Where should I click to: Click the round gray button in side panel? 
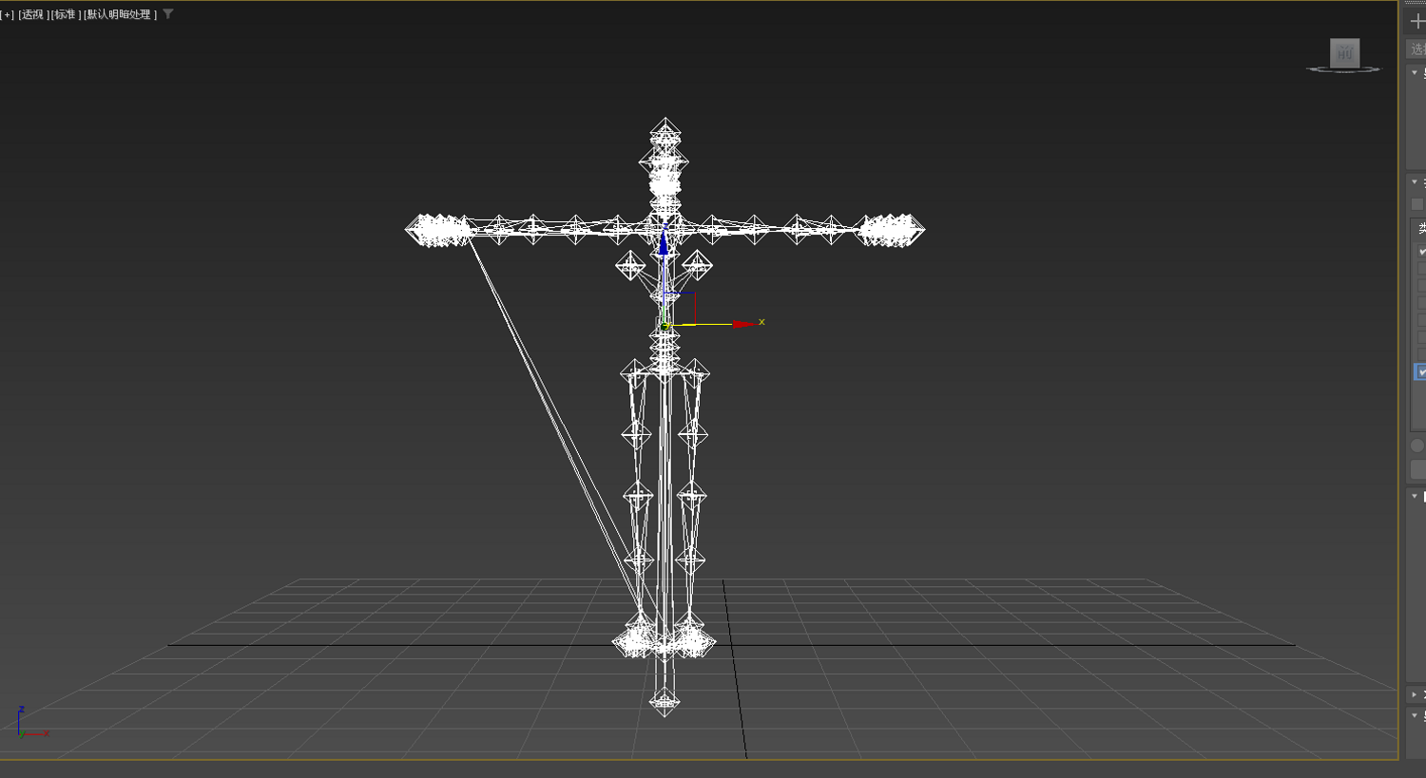point(1417,446)
